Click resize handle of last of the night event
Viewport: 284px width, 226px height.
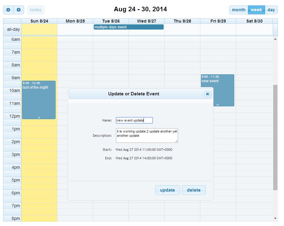pyautogui.click(x=39, y=118)
